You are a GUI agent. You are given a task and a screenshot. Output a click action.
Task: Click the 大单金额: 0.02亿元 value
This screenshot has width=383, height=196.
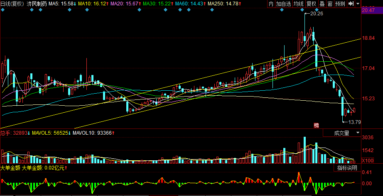tap(44, 168)
